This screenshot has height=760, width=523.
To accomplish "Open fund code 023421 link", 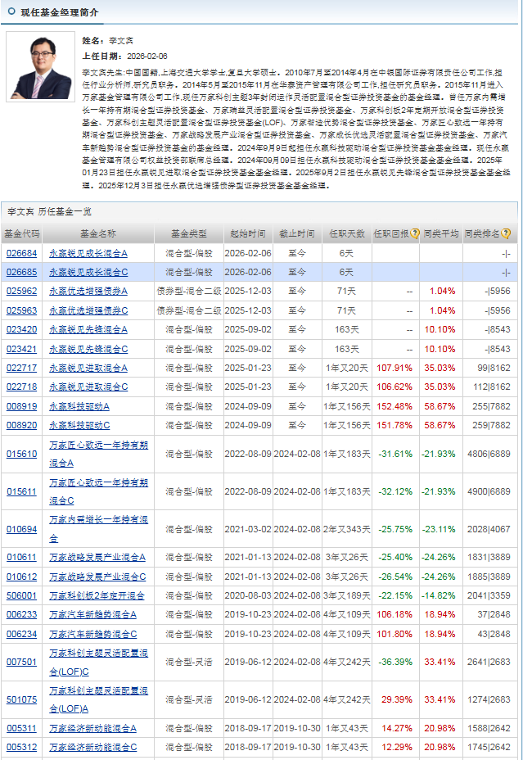I will 21,349.
